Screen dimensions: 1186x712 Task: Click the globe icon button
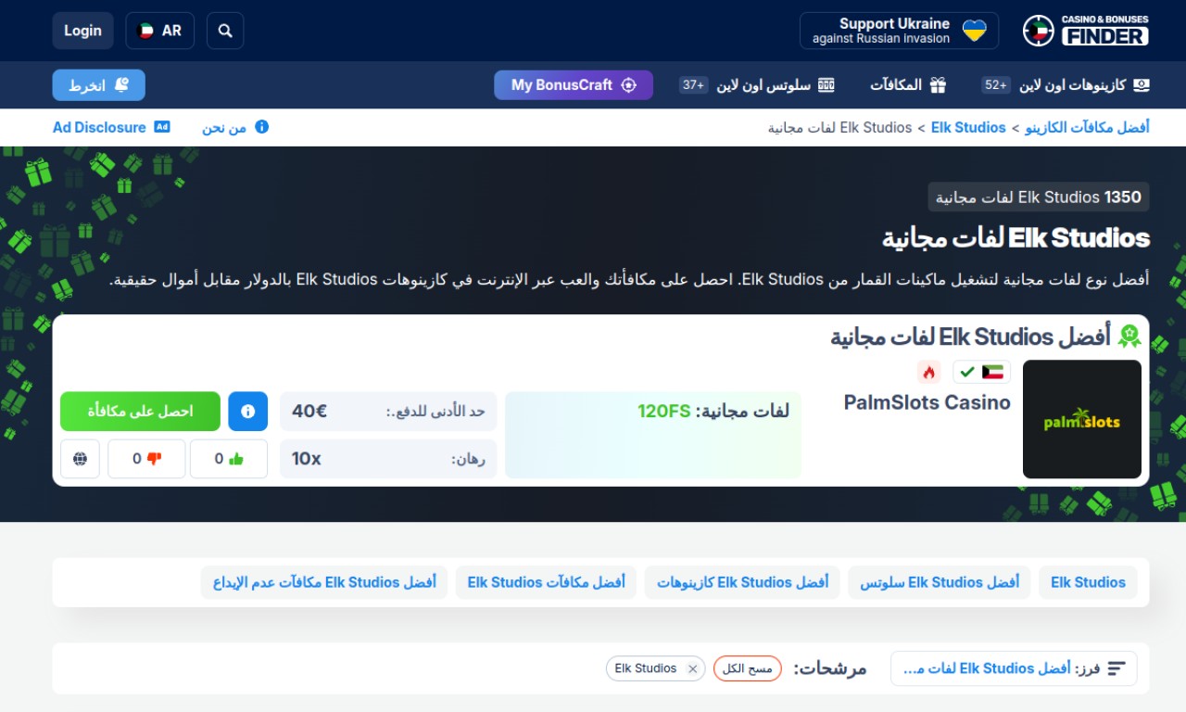[81, 459]
